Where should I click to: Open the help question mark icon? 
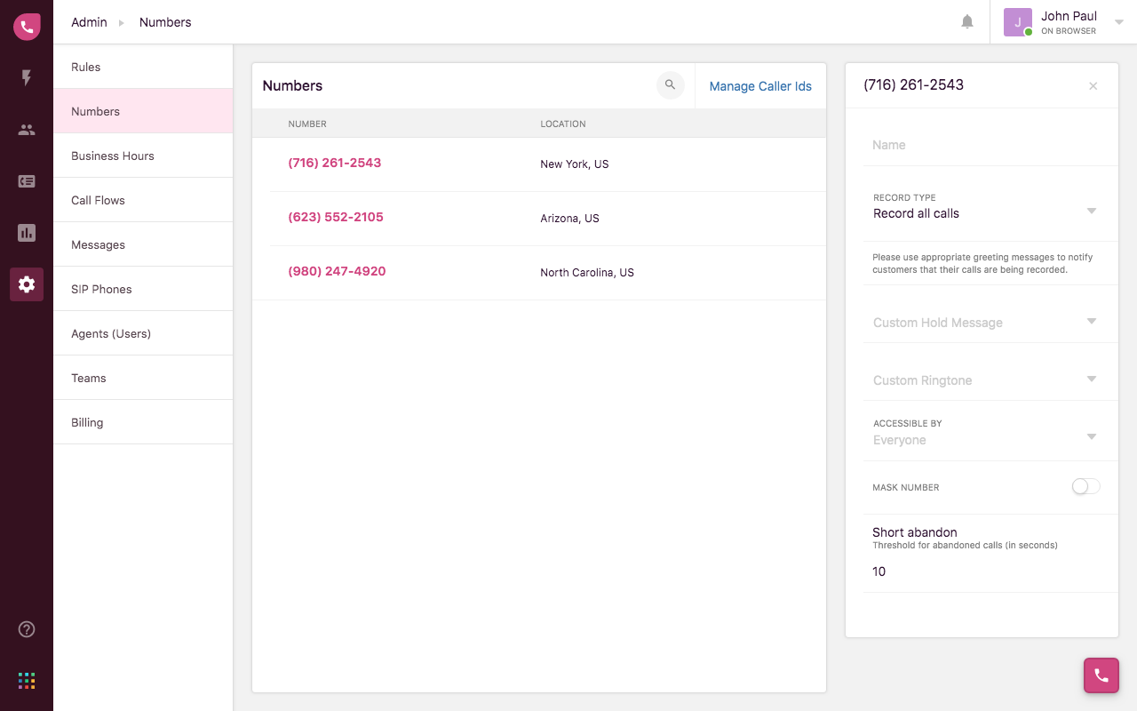[27, 629]
